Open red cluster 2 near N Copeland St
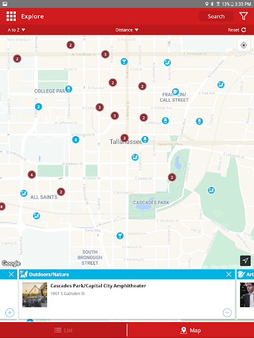This screenshot has width=254, height=338. coord(17,59)
